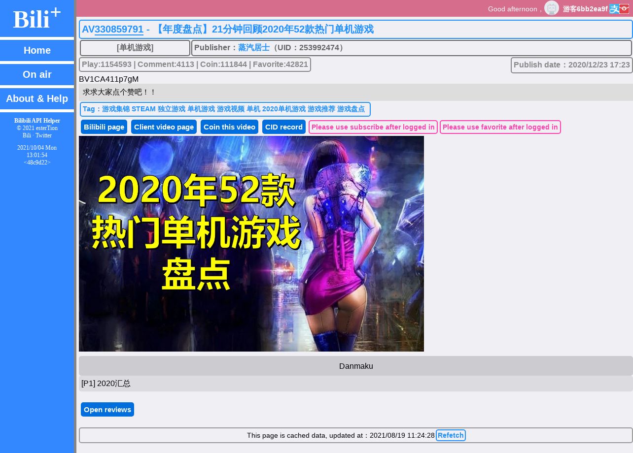
Task: Click the Bili link in sidebar footer
Action: coord(27,135)
